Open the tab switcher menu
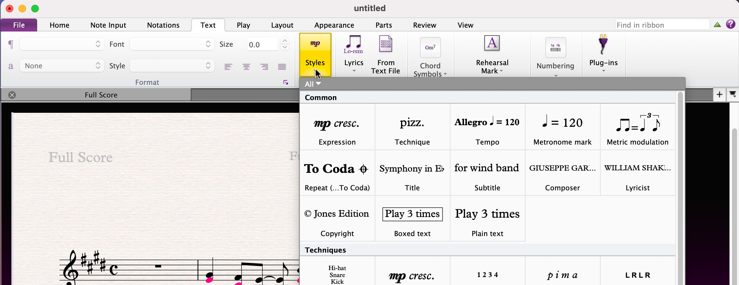739x285 pixels. pos(733,94)
